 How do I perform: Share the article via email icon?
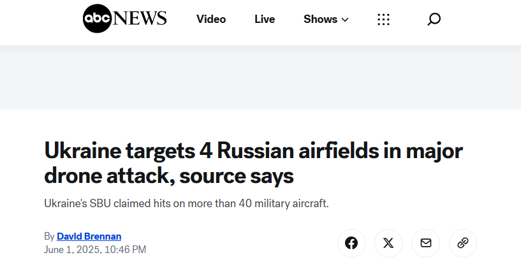click(425, 243)
